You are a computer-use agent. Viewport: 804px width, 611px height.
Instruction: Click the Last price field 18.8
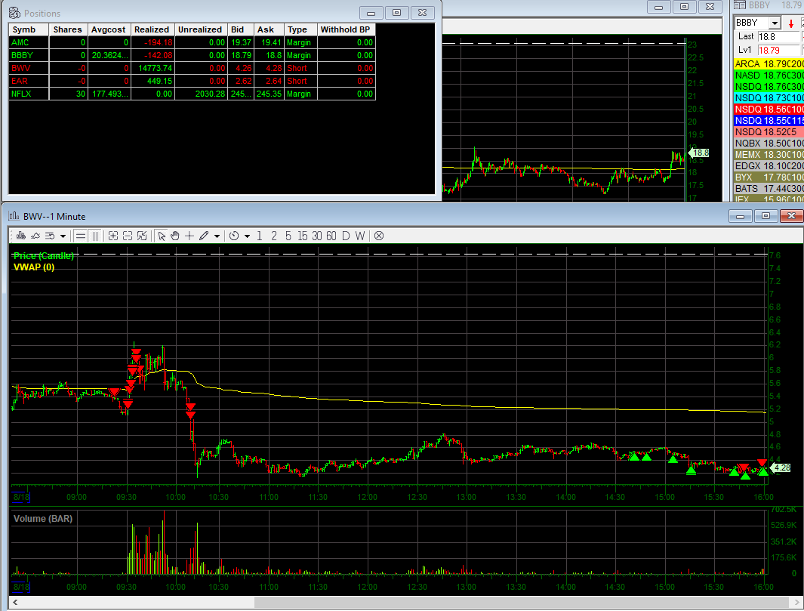tap(778, 37)
